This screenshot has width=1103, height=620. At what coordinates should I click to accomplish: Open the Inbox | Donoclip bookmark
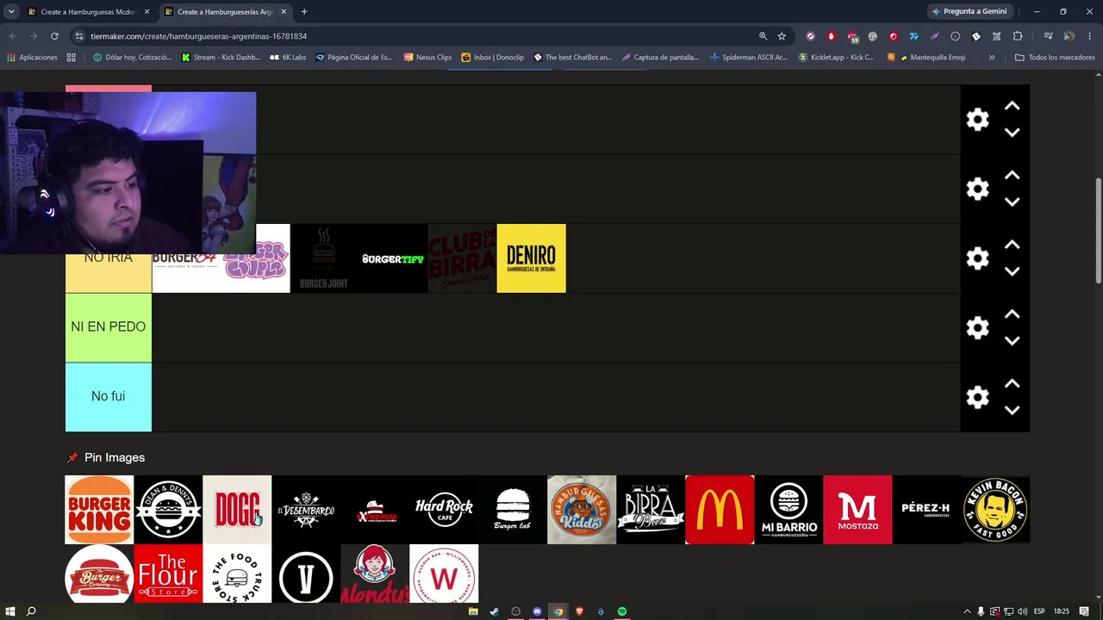pos(492,58)
